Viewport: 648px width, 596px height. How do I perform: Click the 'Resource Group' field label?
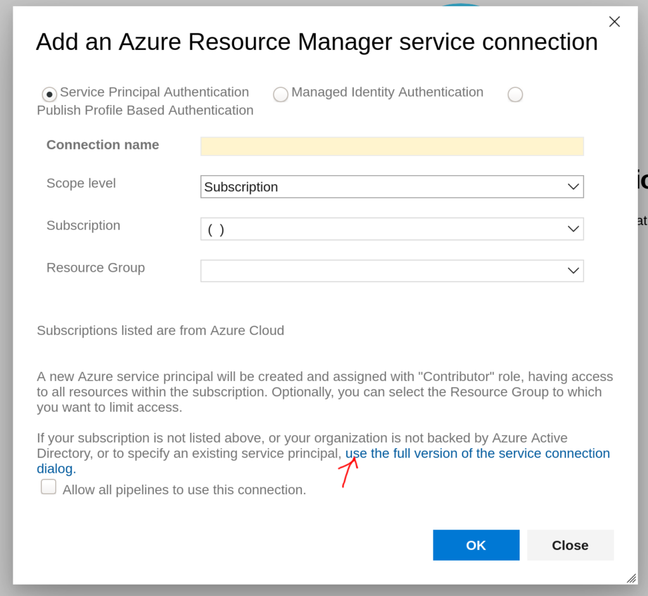96,267
